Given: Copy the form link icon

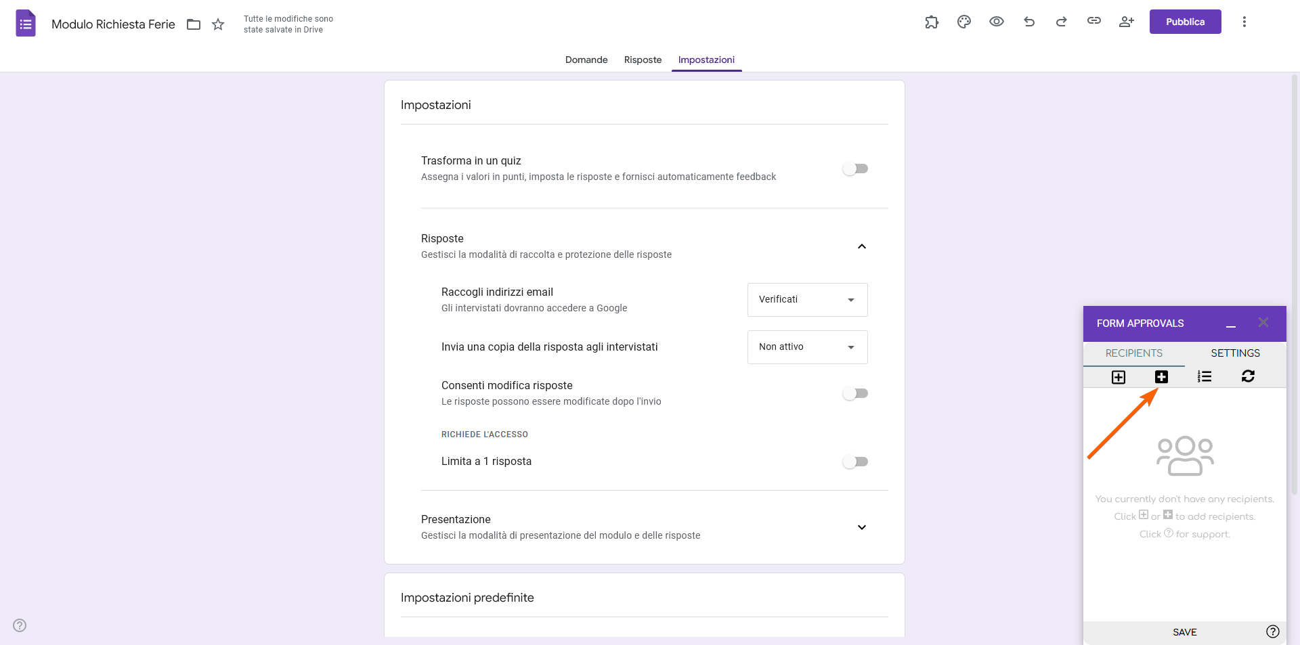Looking at the screenshot, I should 1093,22.
